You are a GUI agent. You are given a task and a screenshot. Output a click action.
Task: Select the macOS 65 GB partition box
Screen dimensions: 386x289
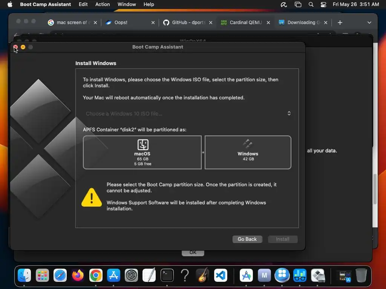(x=142, y=152)
